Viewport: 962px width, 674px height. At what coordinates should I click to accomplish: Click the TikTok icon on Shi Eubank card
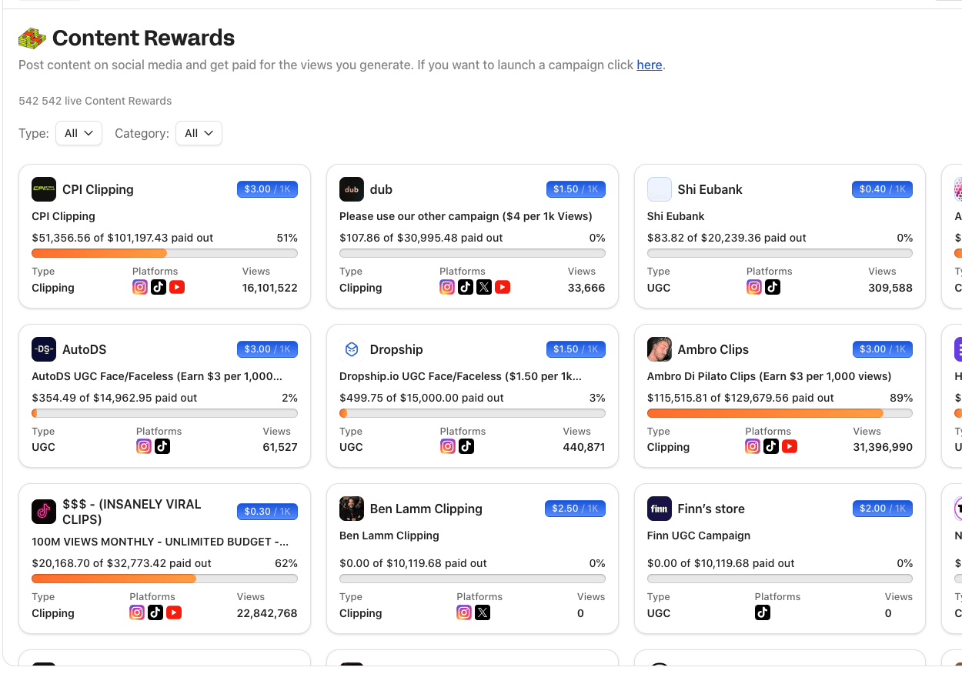point(773,287)
